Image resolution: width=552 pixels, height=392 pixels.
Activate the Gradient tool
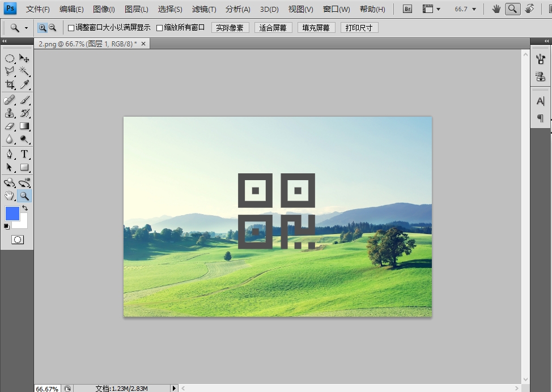[x=24, y=126]
